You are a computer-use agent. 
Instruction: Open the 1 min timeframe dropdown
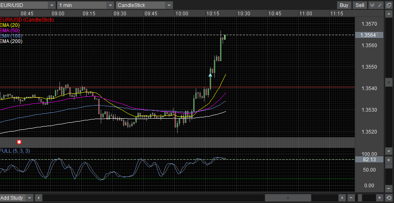(111, 5)
